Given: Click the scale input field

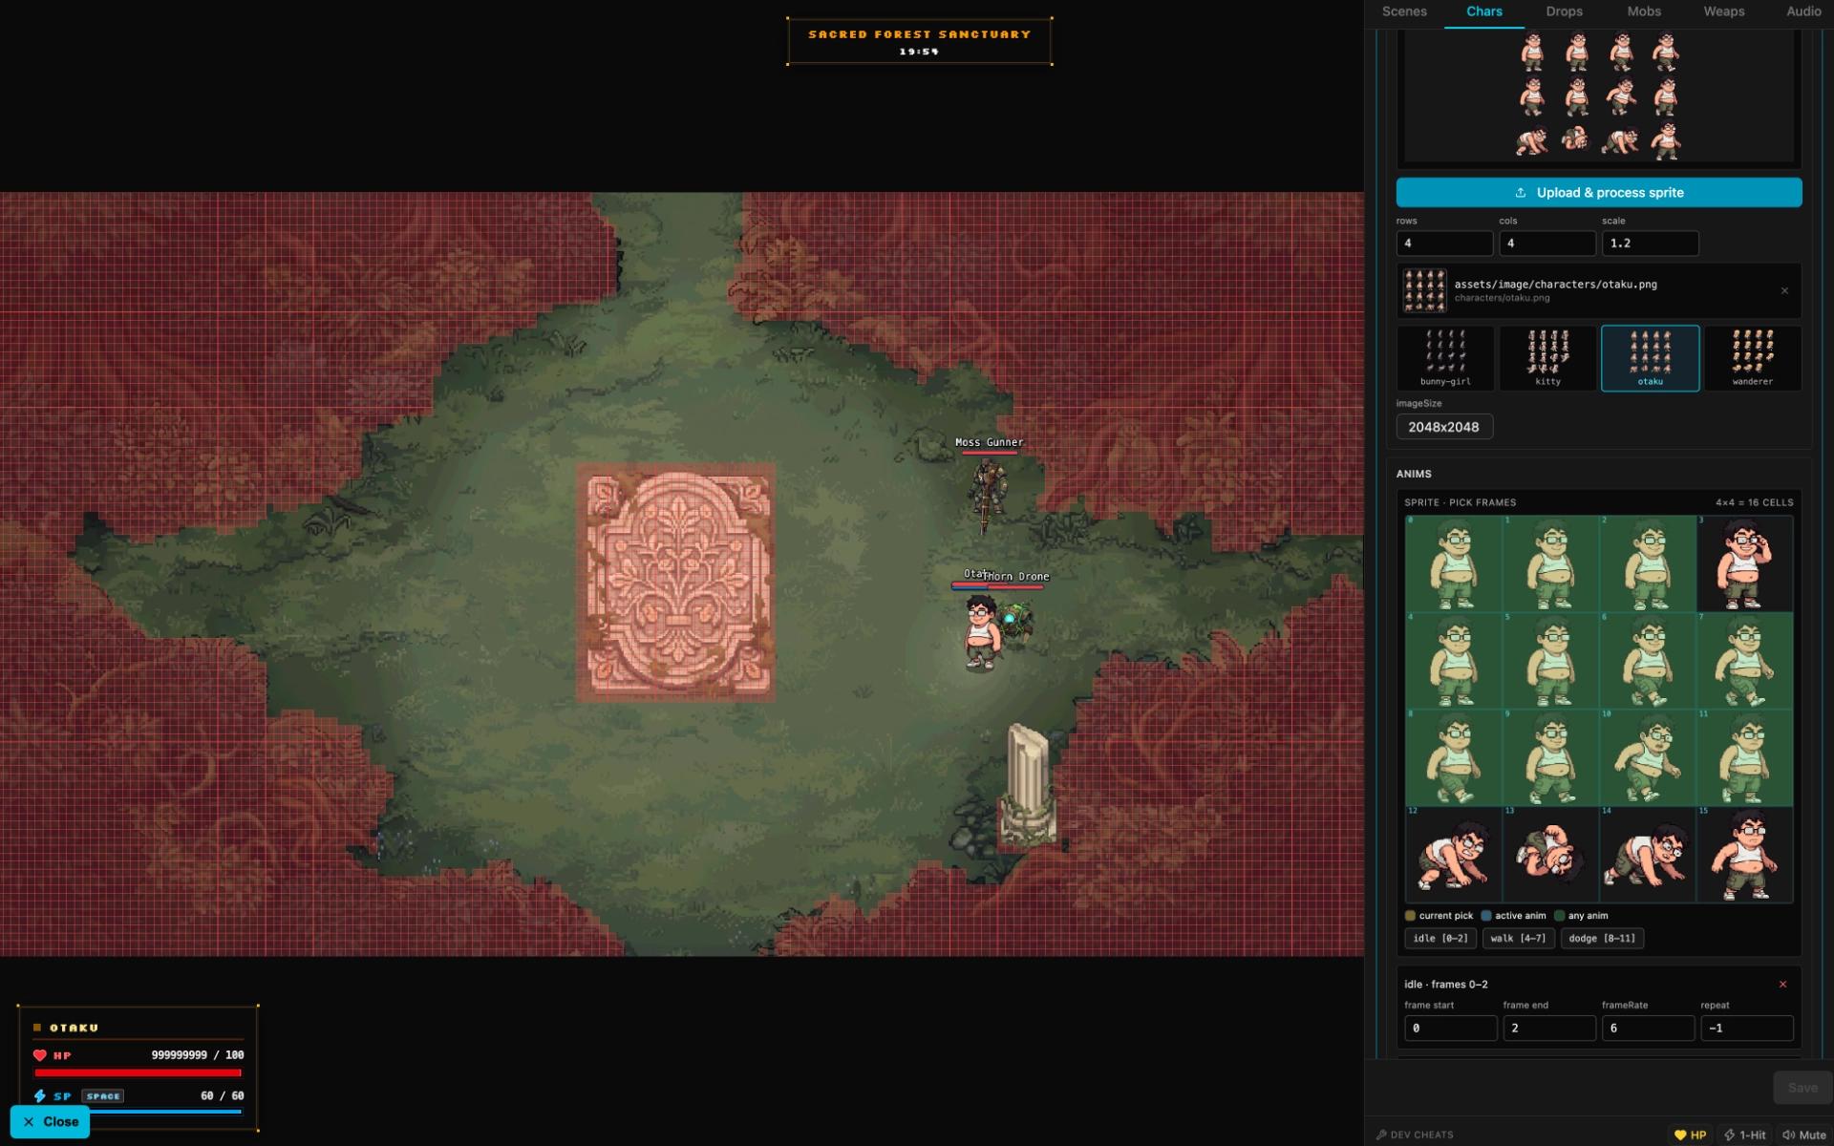Looking at the screenshot, I should (x=1650, y=244).
